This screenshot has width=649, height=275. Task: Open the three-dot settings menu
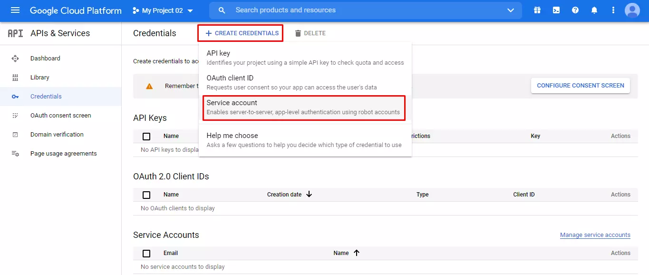pos(613,10)
